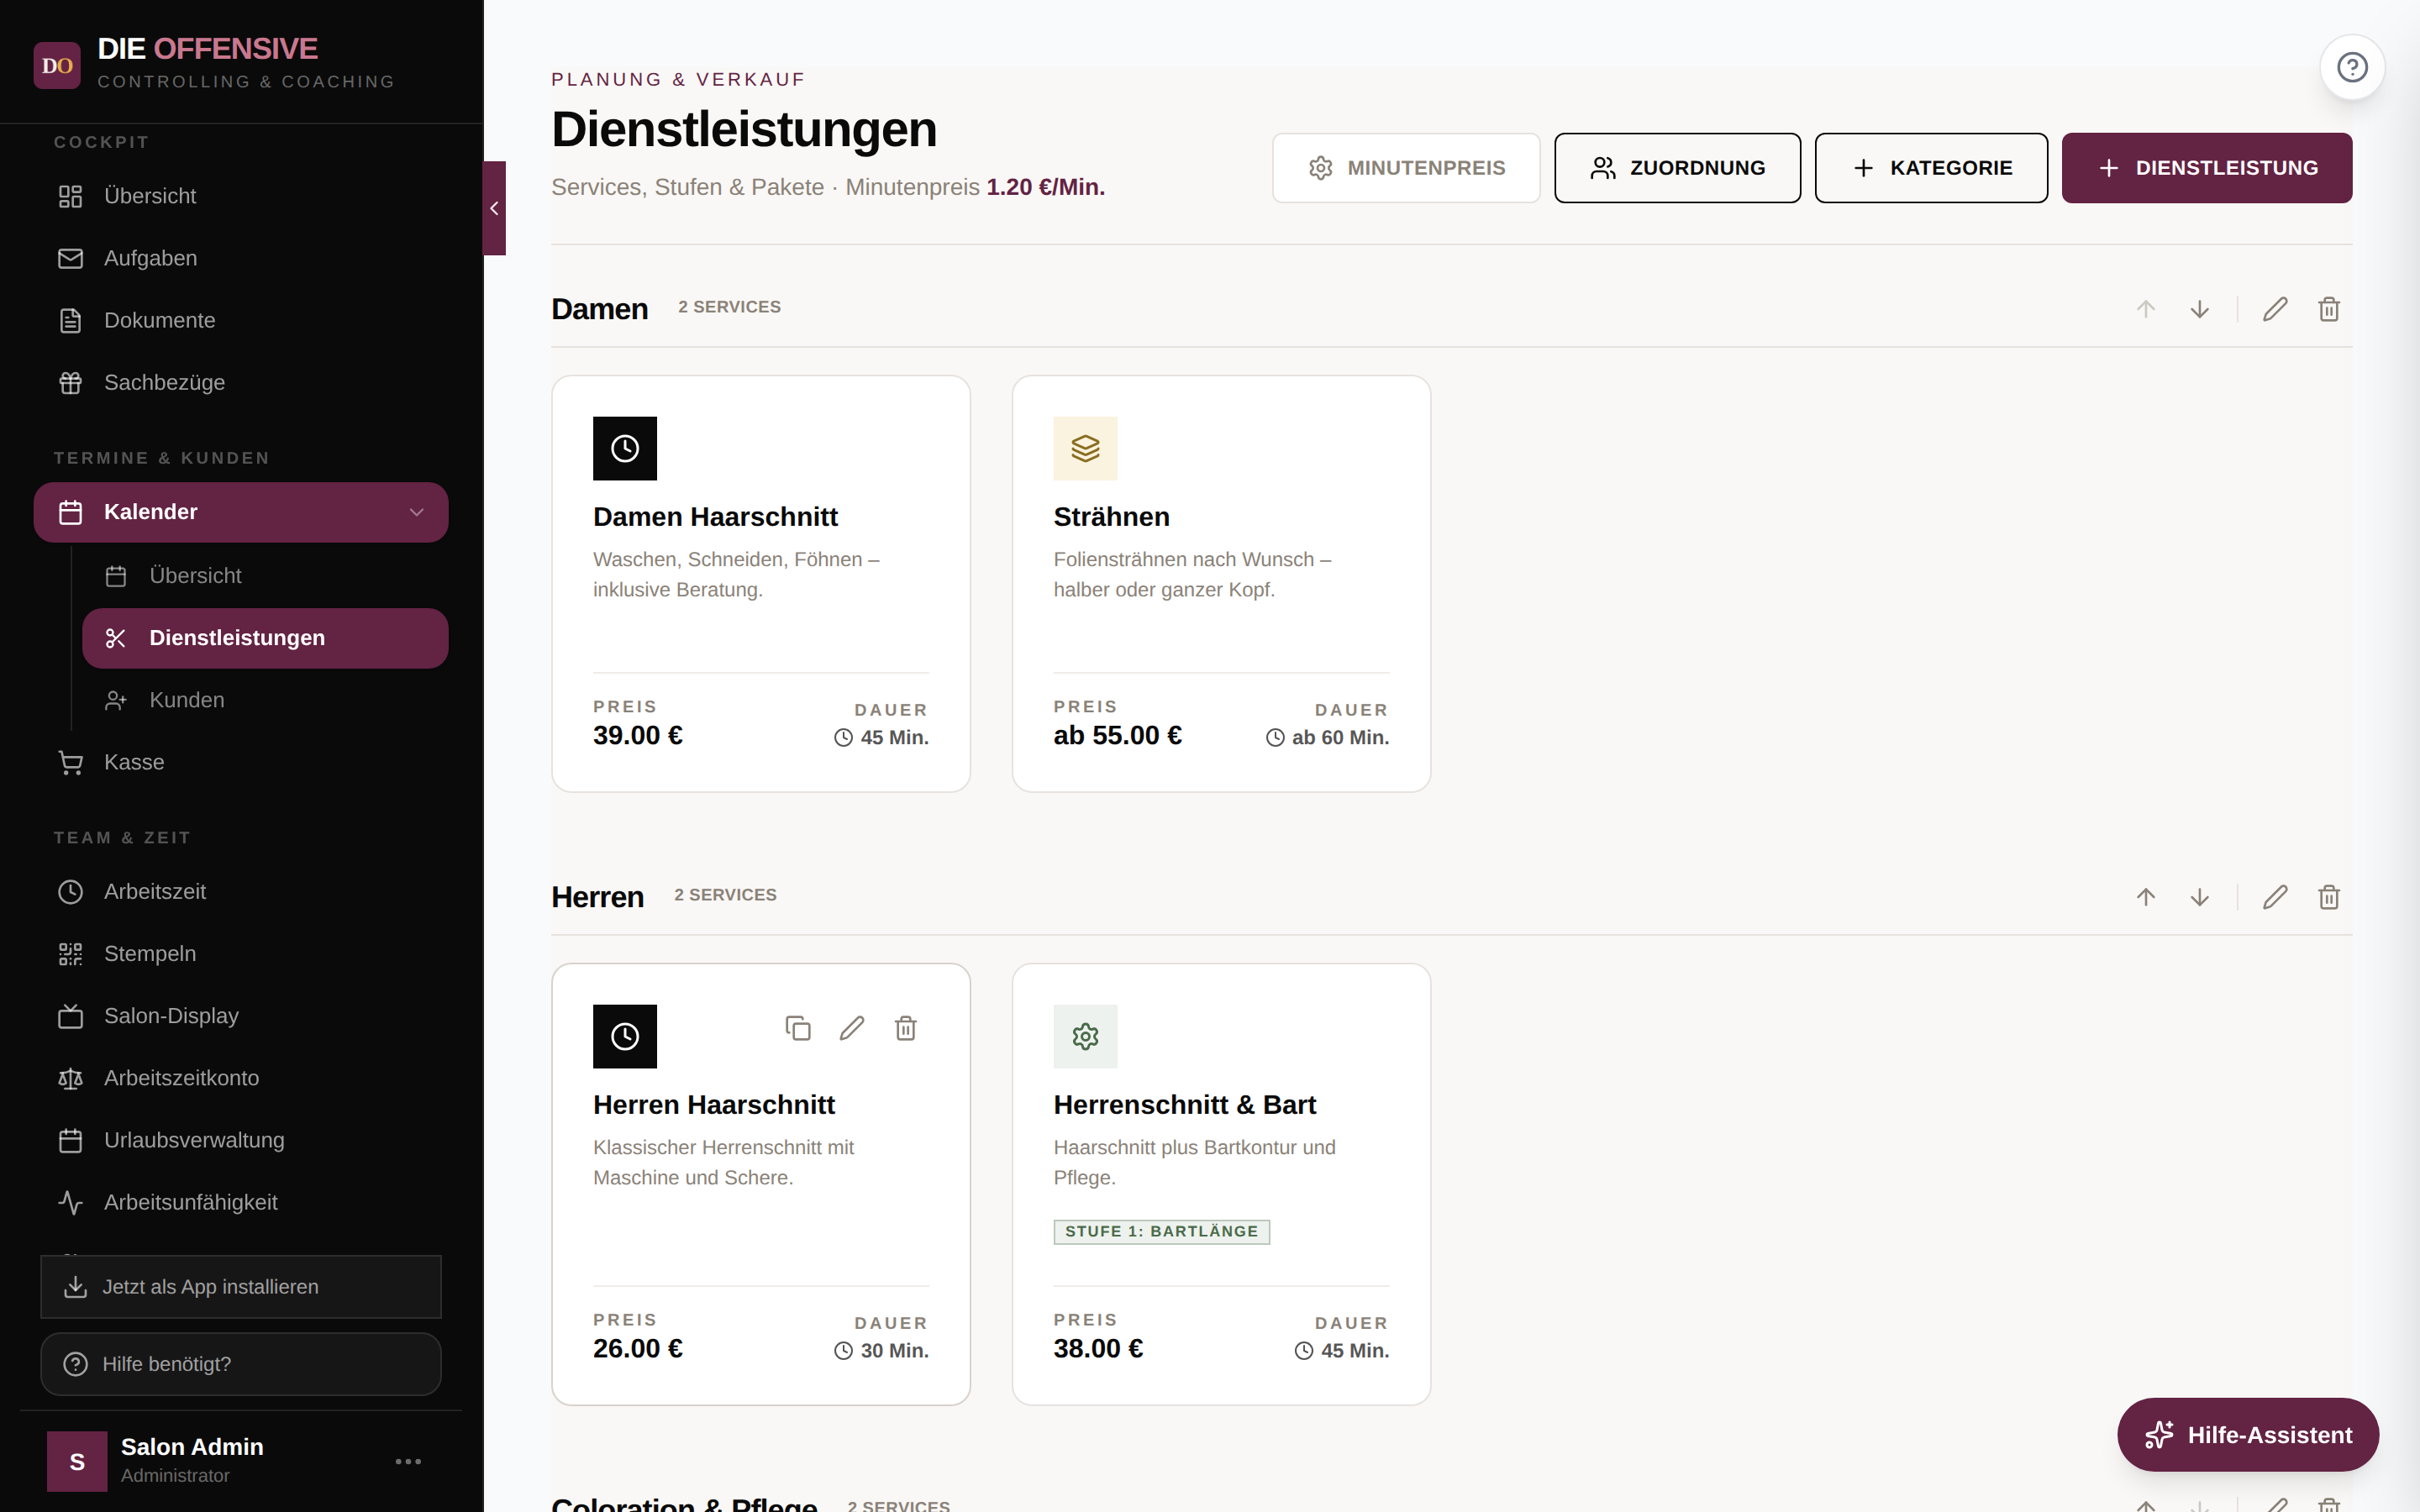
Task: Collapse the Kalender menu chevron
Action: pyautogui.click(x=416, y=512)
